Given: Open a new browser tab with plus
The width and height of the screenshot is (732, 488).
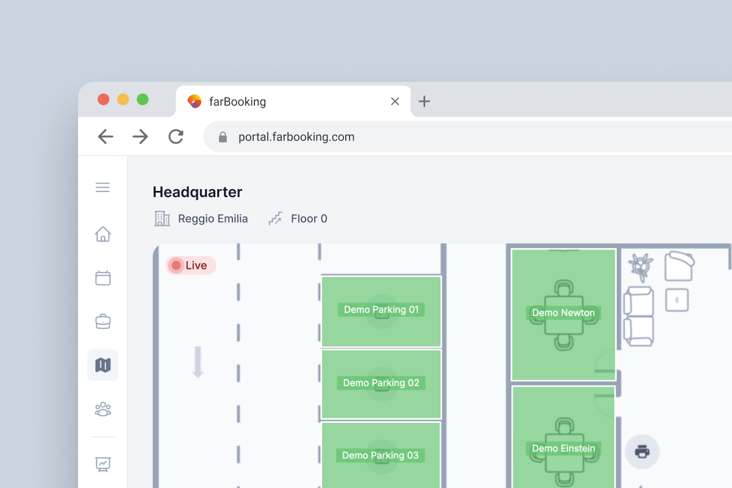Looking at the screenshot, I should click(x=425, y=101).
